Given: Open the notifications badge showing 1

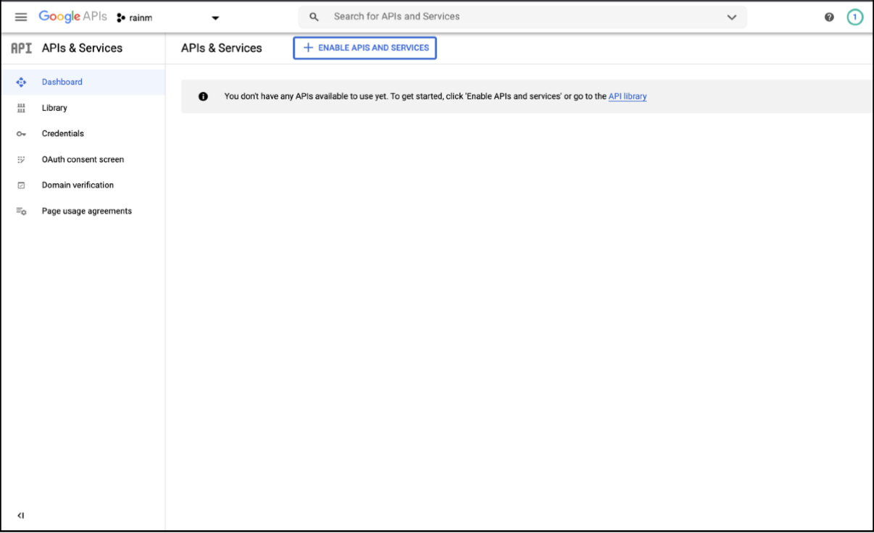Looking at the screenshot, I should [x=855, y=17].
